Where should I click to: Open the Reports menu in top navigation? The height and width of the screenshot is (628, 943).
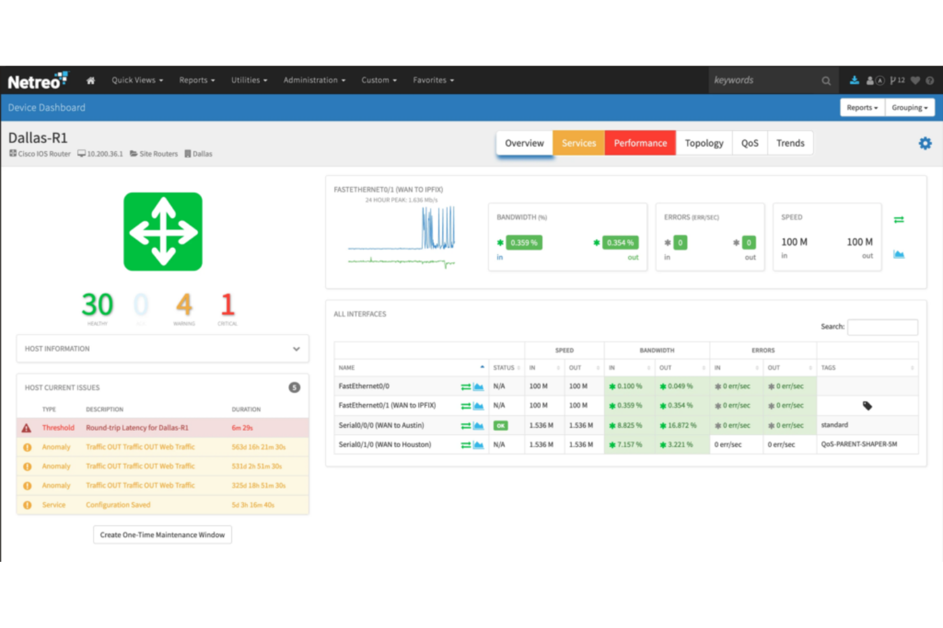click(197, 80)
